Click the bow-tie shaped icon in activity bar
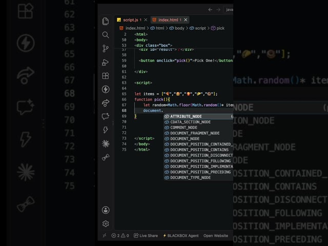 click(106, 157)
